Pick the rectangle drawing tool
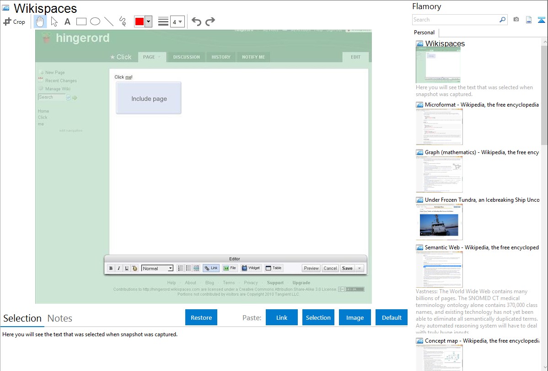Screen dimensions: 548x371 coord(81,22)
